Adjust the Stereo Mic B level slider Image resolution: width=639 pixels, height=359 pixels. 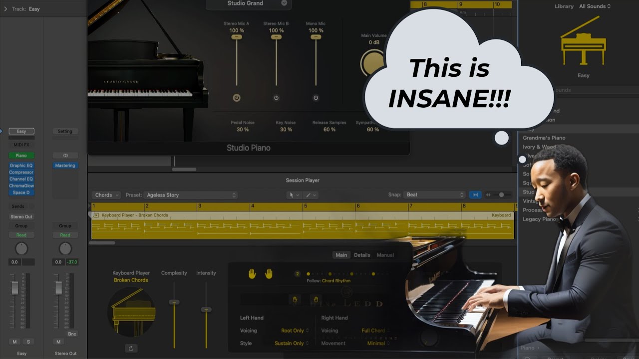point(276,37)
